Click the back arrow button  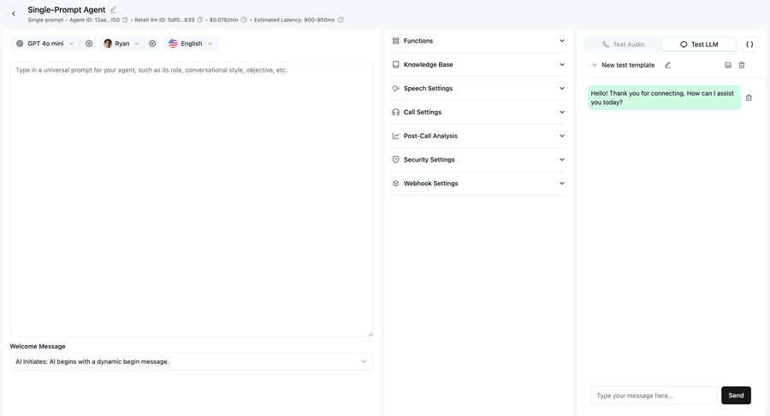coord(14,14)
